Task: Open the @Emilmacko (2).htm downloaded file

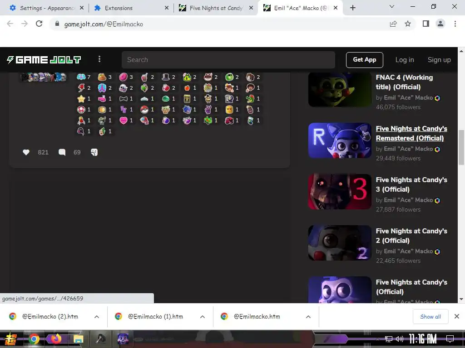Action: pos(50,317)
